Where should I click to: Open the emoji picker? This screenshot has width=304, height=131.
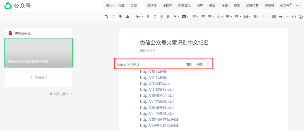pos(301,17)
